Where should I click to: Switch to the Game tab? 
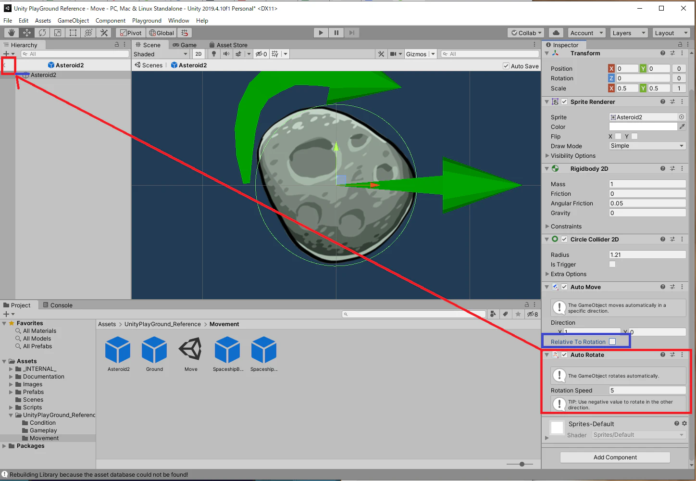(x=185, y=45)
